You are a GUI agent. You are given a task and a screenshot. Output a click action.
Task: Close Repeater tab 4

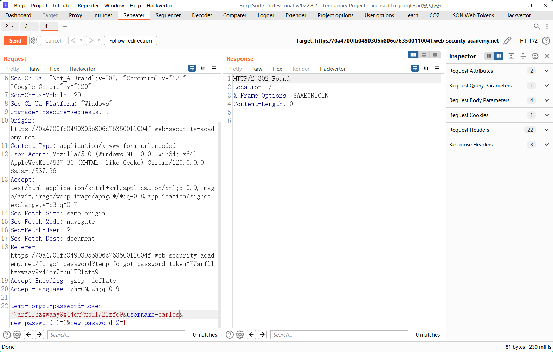52,26
